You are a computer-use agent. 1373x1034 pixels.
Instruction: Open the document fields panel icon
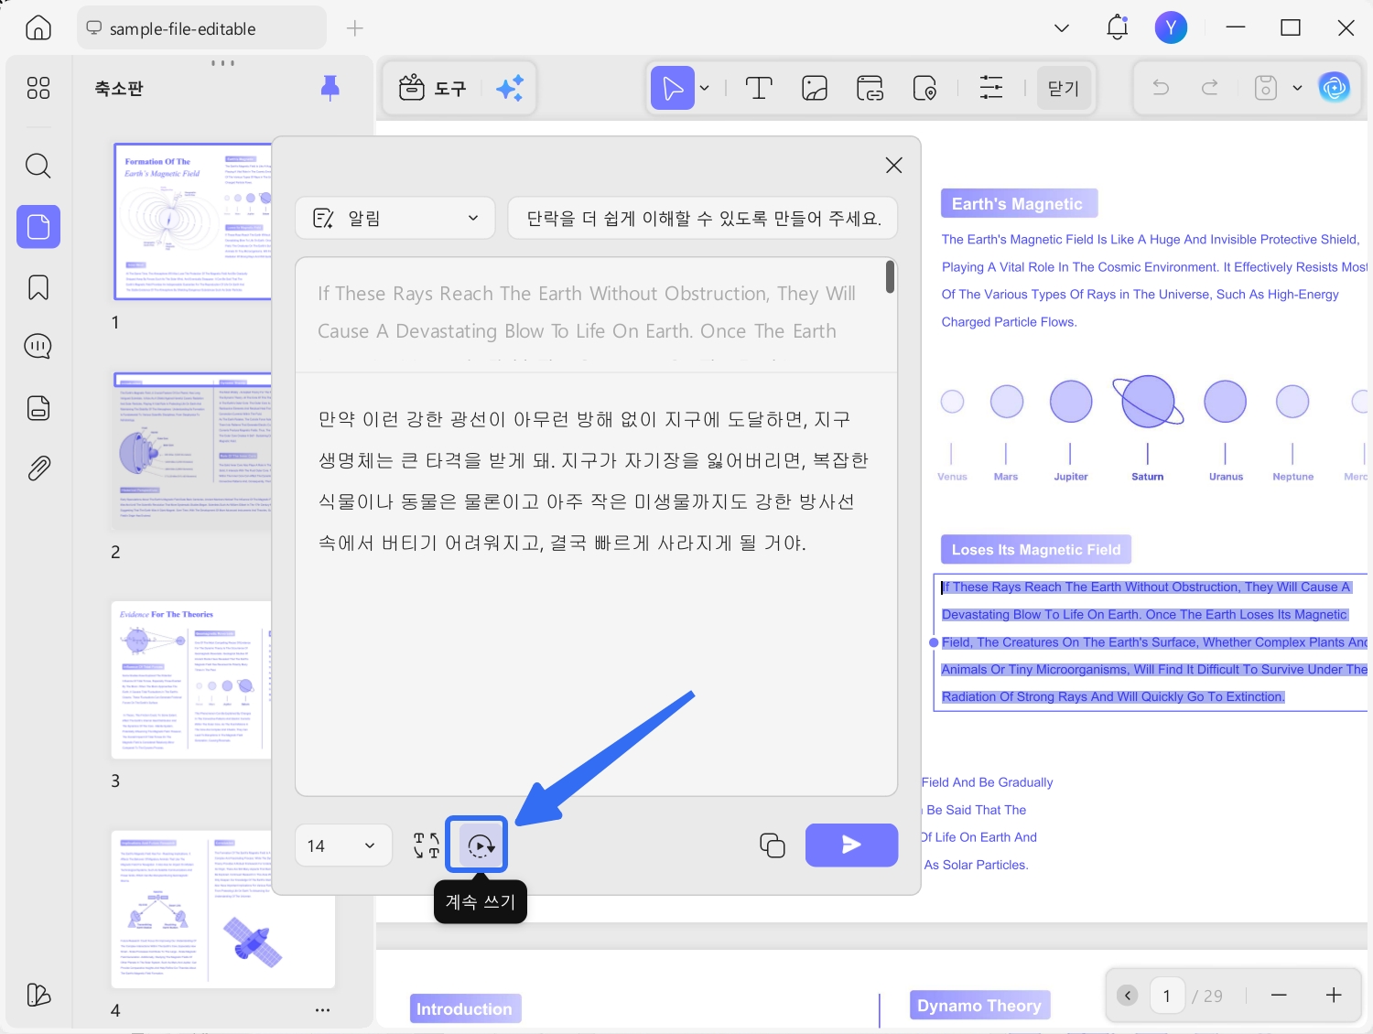[x=38, y=408]
